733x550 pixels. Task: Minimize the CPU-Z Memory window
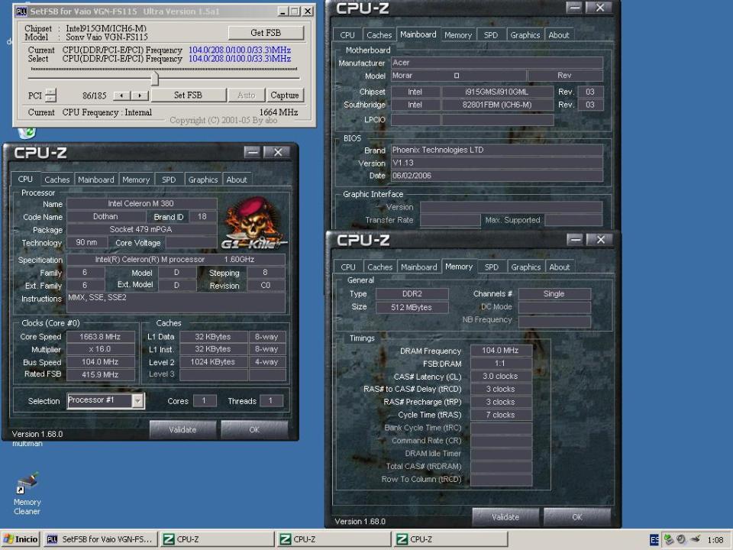[x=574, y=240]
